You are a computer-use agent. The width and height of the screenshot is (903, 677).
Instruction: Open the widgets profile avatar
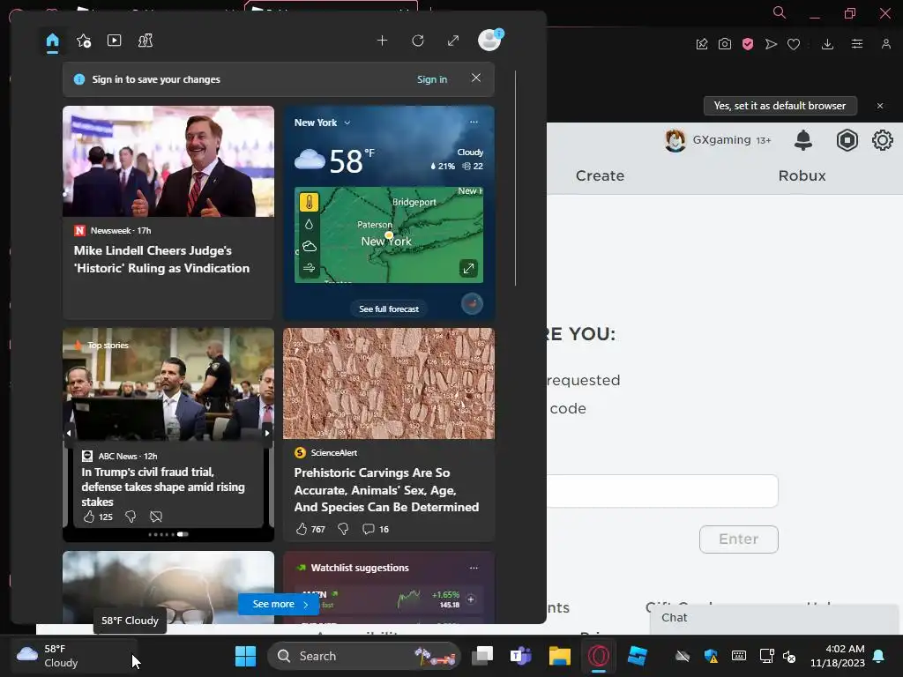point(489,41)
